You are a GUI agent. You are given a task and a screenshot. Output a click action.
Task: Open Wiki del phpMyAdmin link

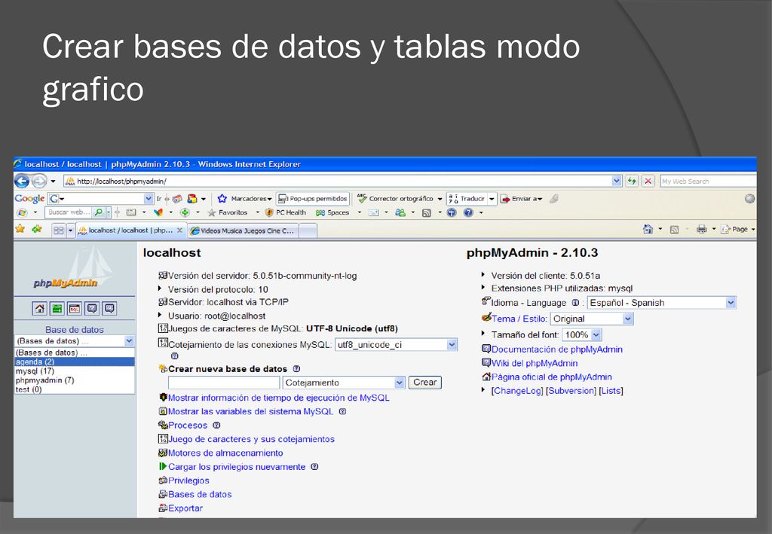tap(535, 363)
